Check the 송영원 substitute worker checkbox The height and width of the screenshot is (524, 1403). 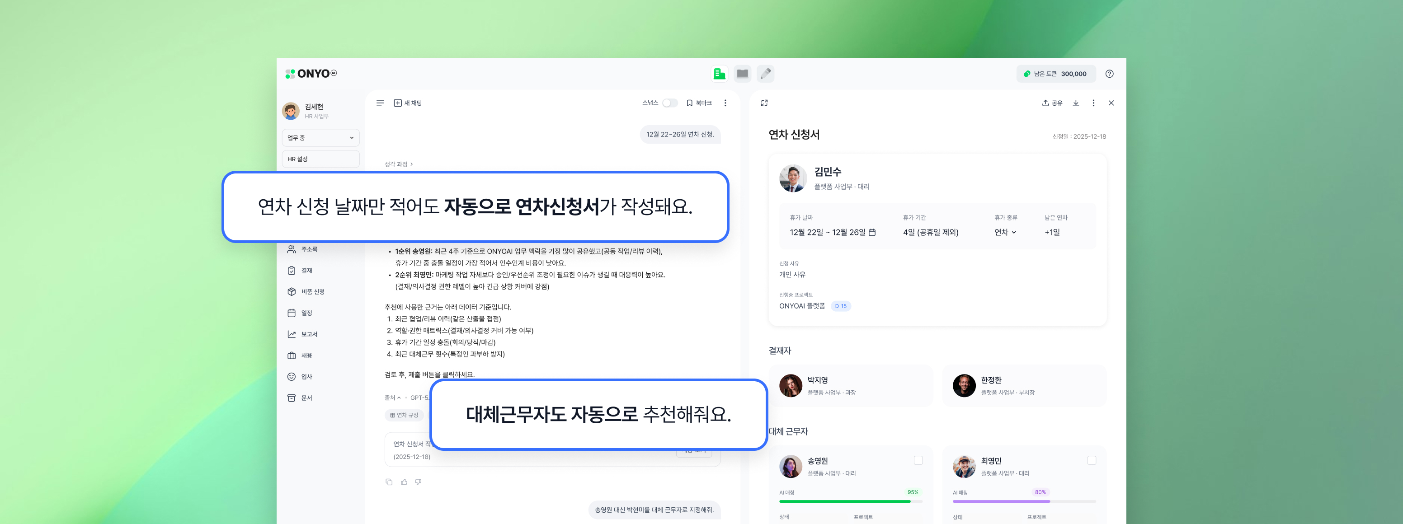918,460
